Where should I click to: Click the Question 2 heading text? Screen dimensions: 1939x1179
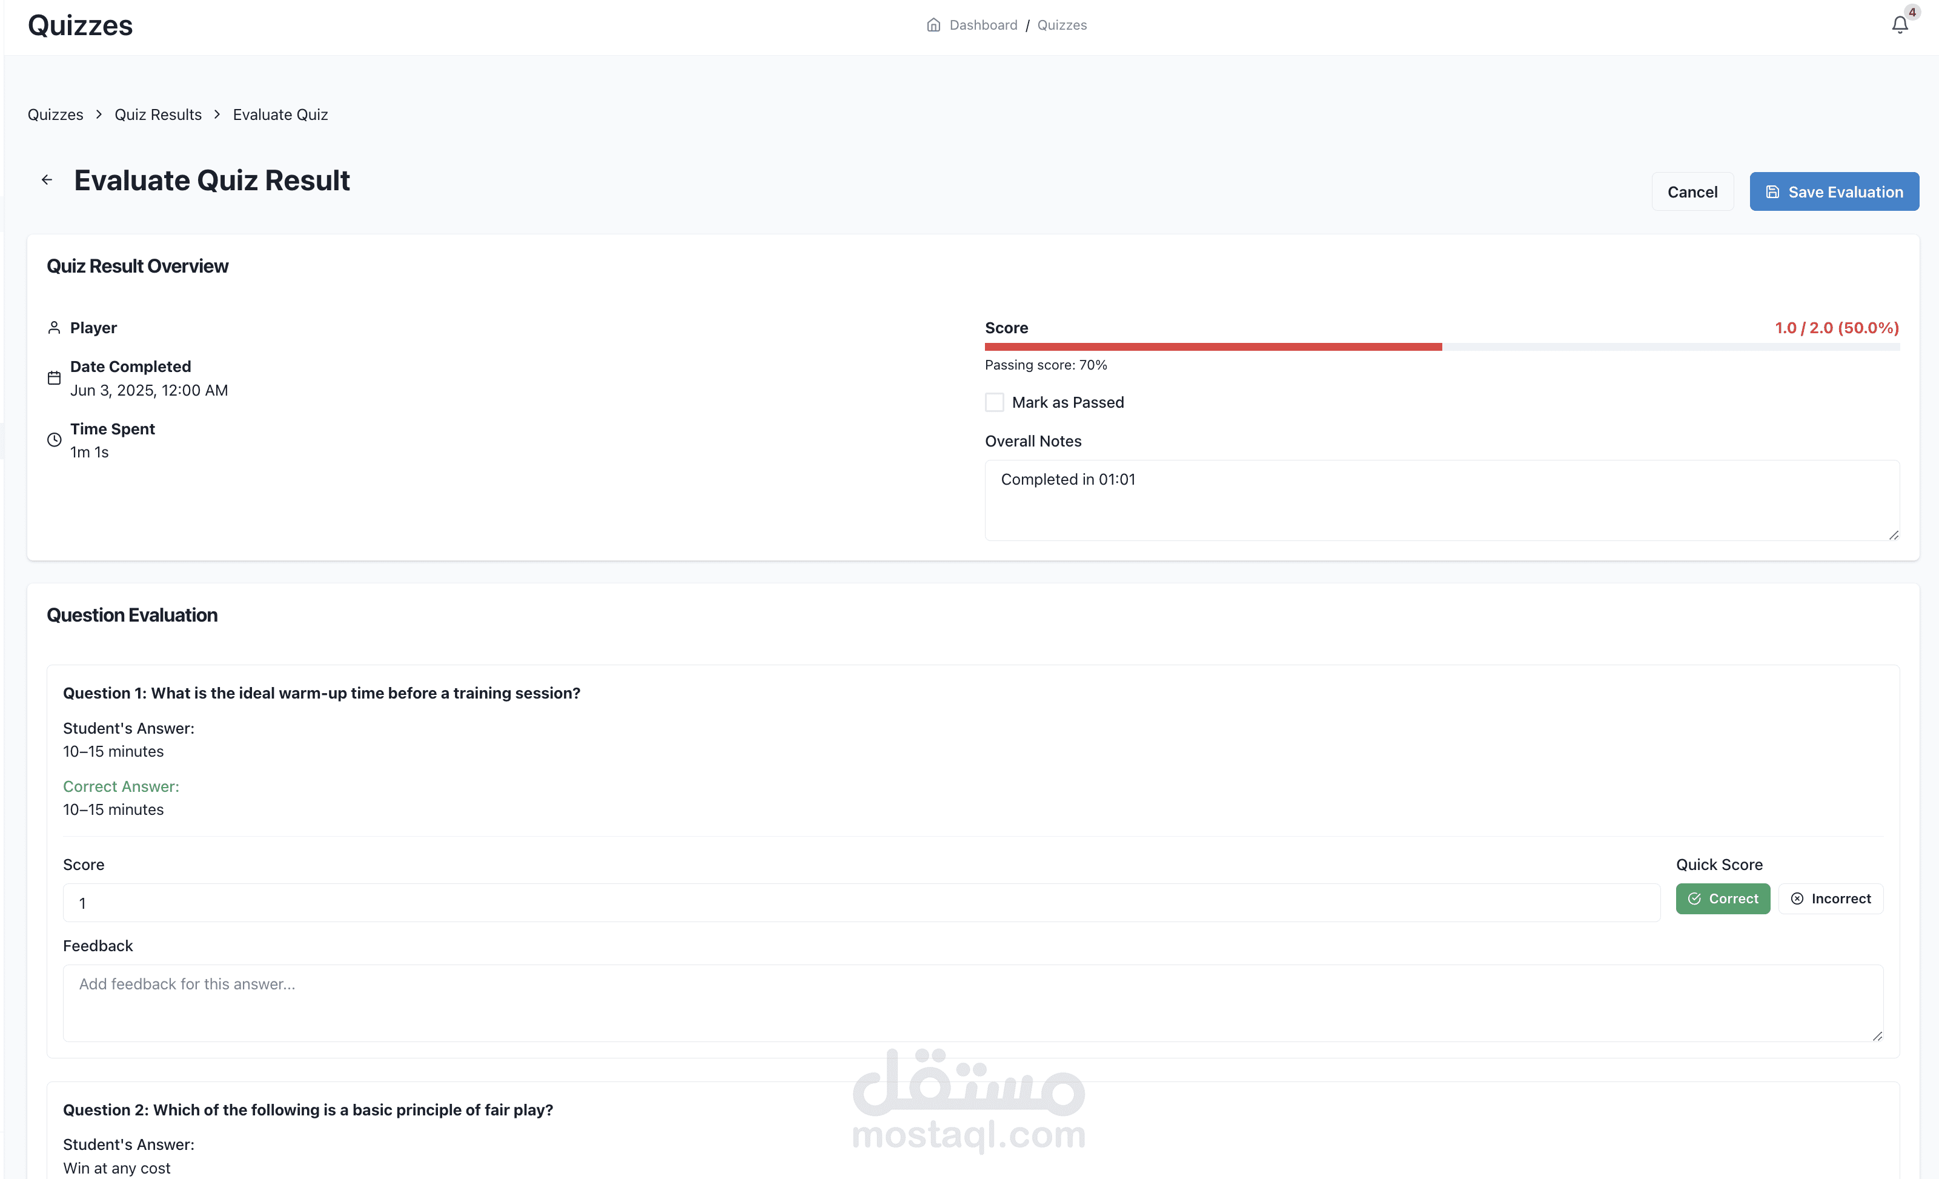coord(308,1111)
